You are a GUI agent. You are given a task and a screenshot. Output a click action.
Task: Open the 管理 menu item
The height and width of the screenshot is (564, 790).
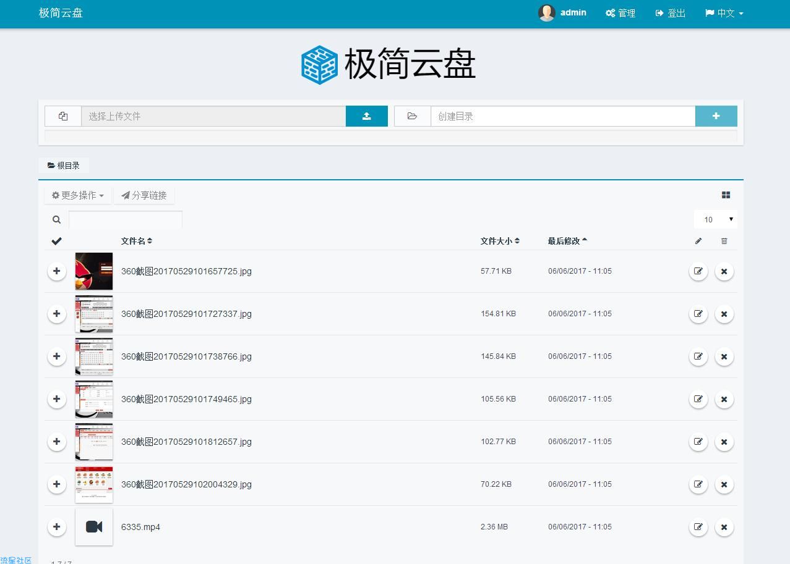pyautogui.click(x=620, y=13)
